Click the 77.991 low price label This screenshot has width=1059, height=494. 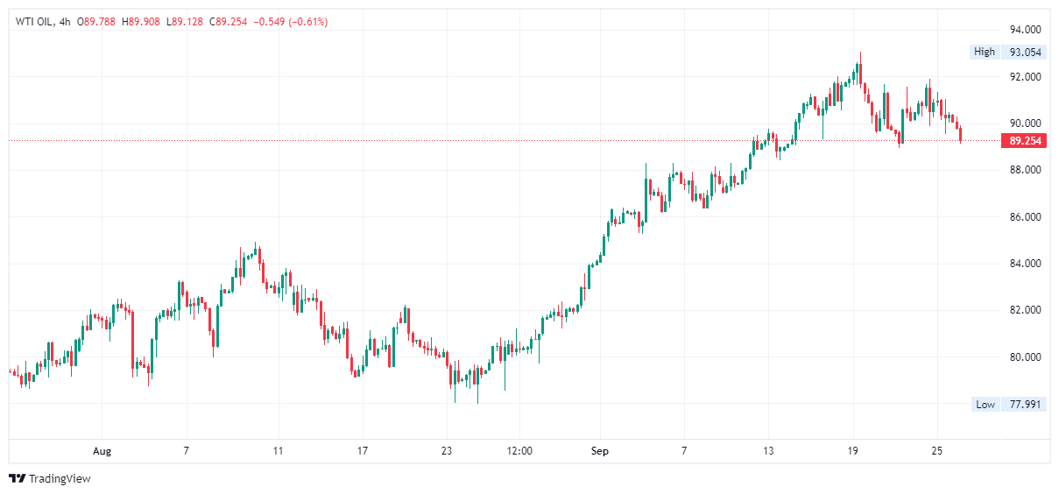click(x=1025, y=405)
